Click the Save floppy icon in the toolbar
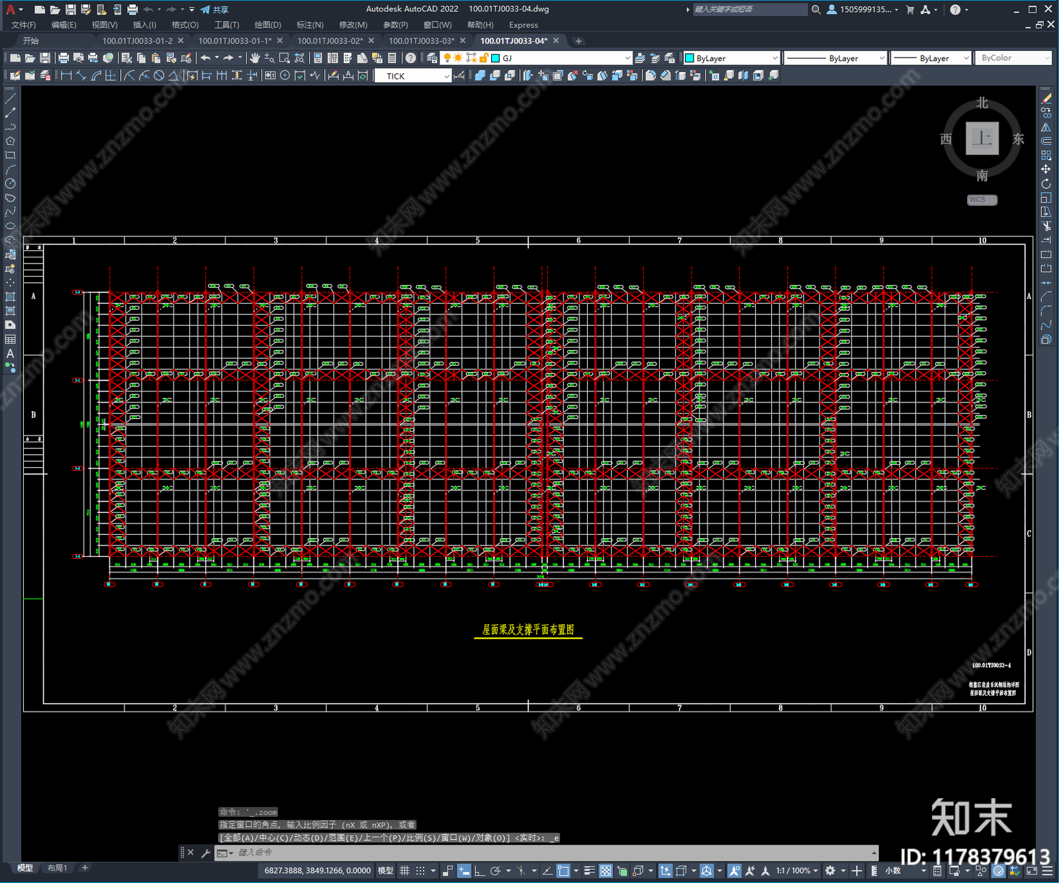Image resolution: width=1059 pixels, height=883 pixels. pos(44,58)
